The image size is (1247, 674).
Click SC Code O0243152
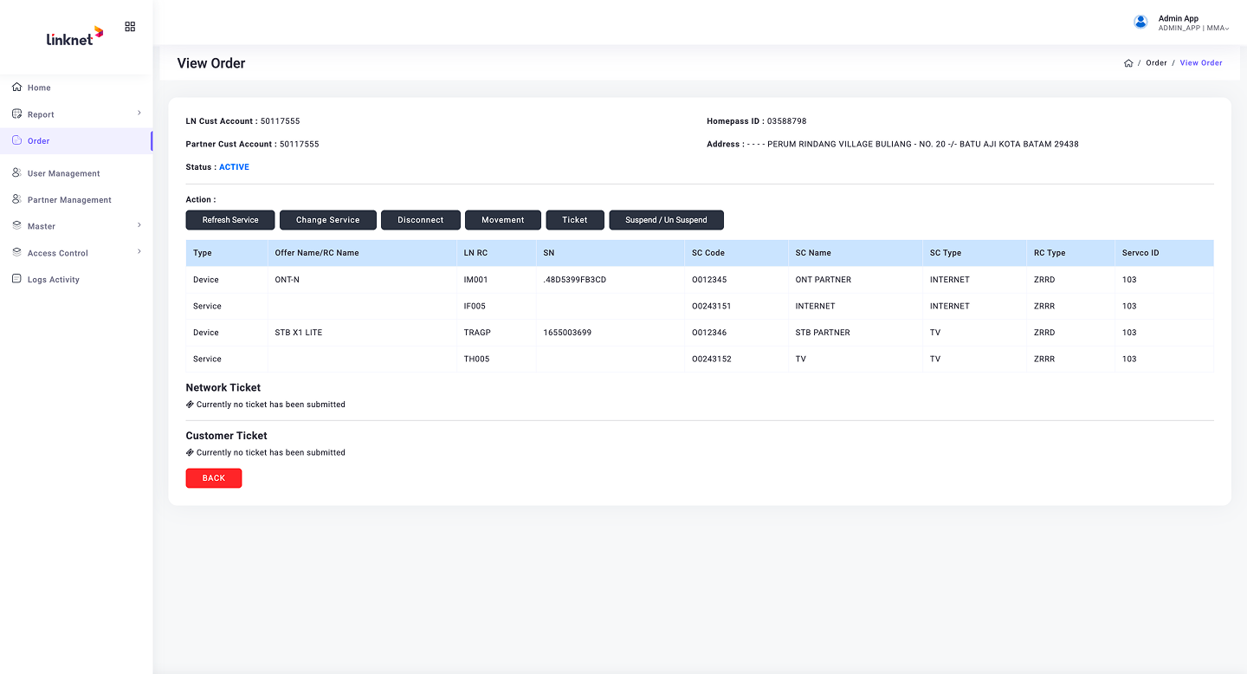(x=712, y=359)
